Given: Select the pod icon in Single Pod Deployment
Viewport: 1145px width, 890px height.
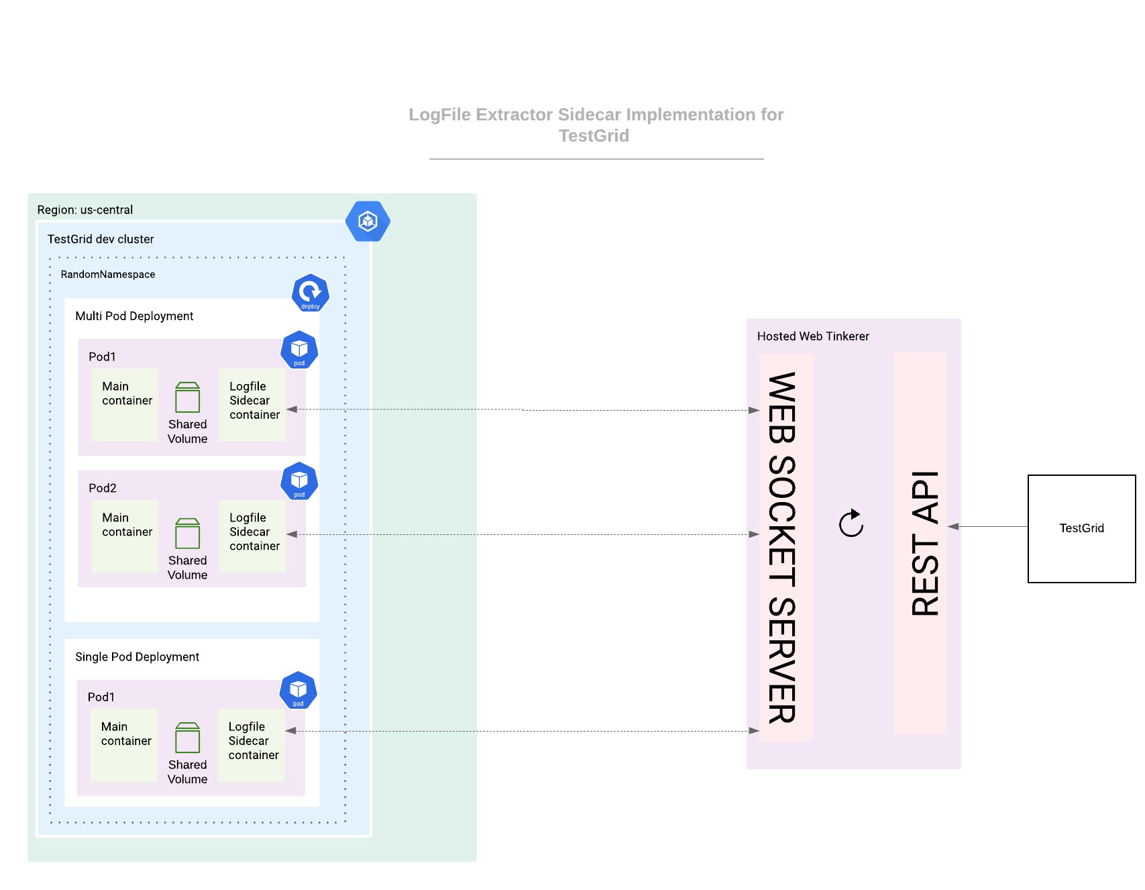Looking at the screenshot, I should pos(296,691).
